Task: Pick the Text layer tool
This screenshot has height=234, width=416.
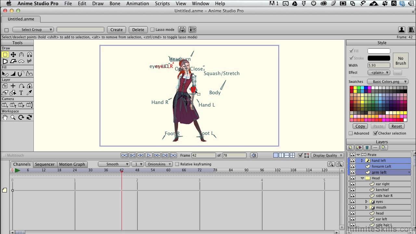Action: click(x=21, y=93)
